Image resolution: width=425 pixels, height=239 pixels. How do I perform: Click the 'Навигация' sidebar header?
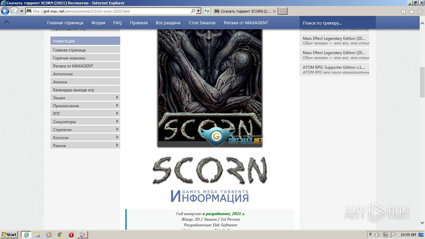(x=85, y=41)
